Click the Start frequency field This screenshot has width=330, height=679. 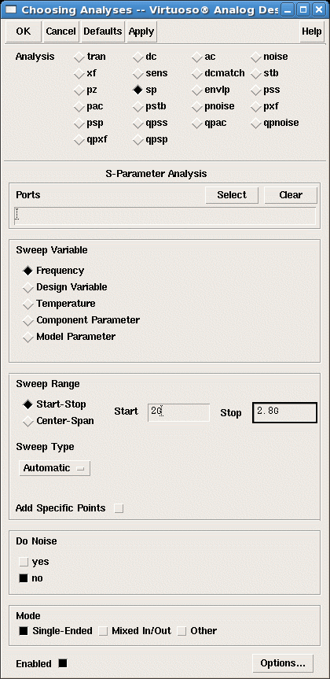178,413
